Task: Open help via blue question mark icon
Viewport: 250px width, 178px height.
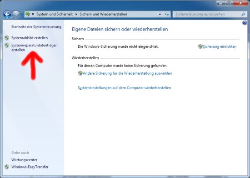Action: pyautogui.click(x=245, y=23)
